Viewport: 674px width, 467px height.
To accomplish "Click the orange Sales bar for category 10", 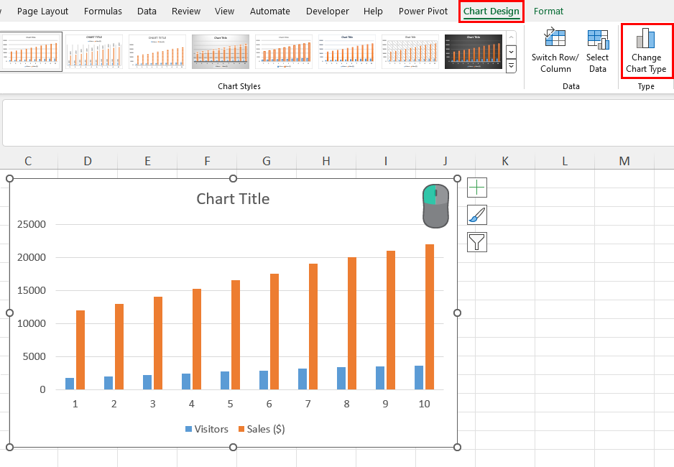I will (430, 317).
